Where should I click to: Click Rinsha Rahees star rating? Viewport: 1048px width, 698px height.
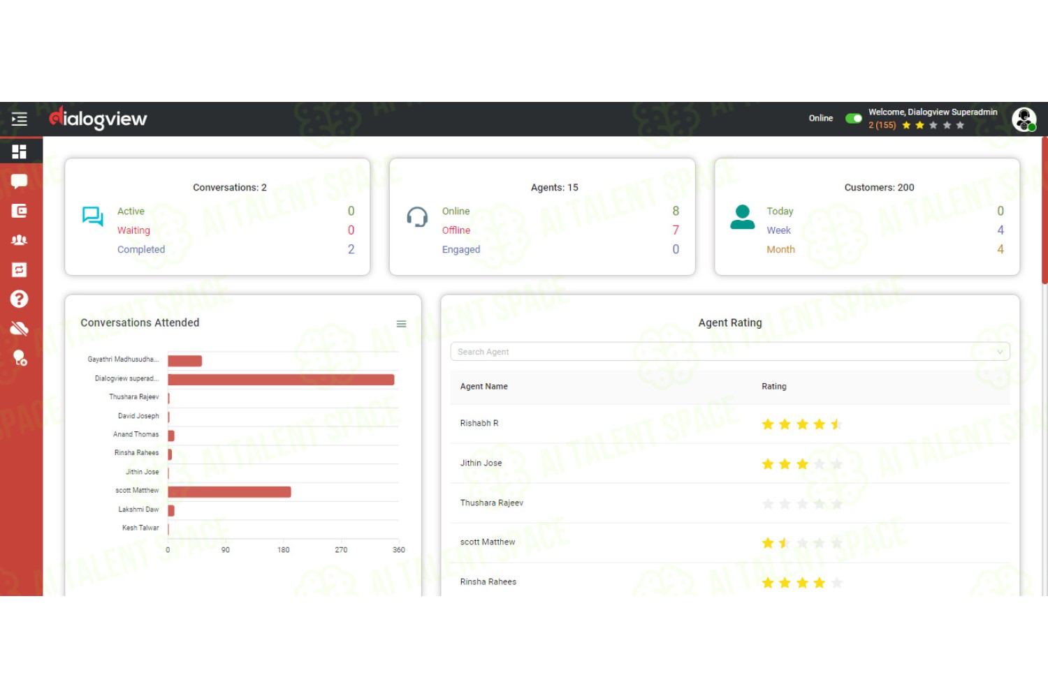802,583
